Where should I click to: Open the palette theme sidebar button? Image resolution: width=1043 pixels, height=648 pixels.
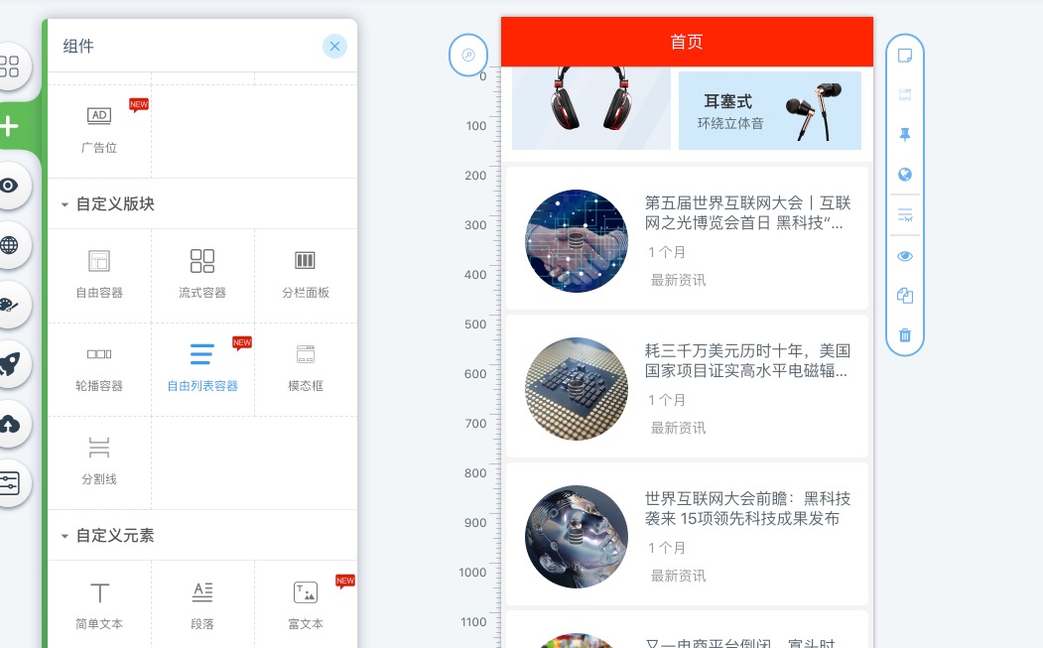[x=9, y=305]
